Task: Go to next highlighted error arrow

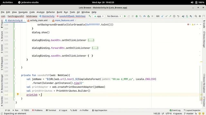Action: 201,25
